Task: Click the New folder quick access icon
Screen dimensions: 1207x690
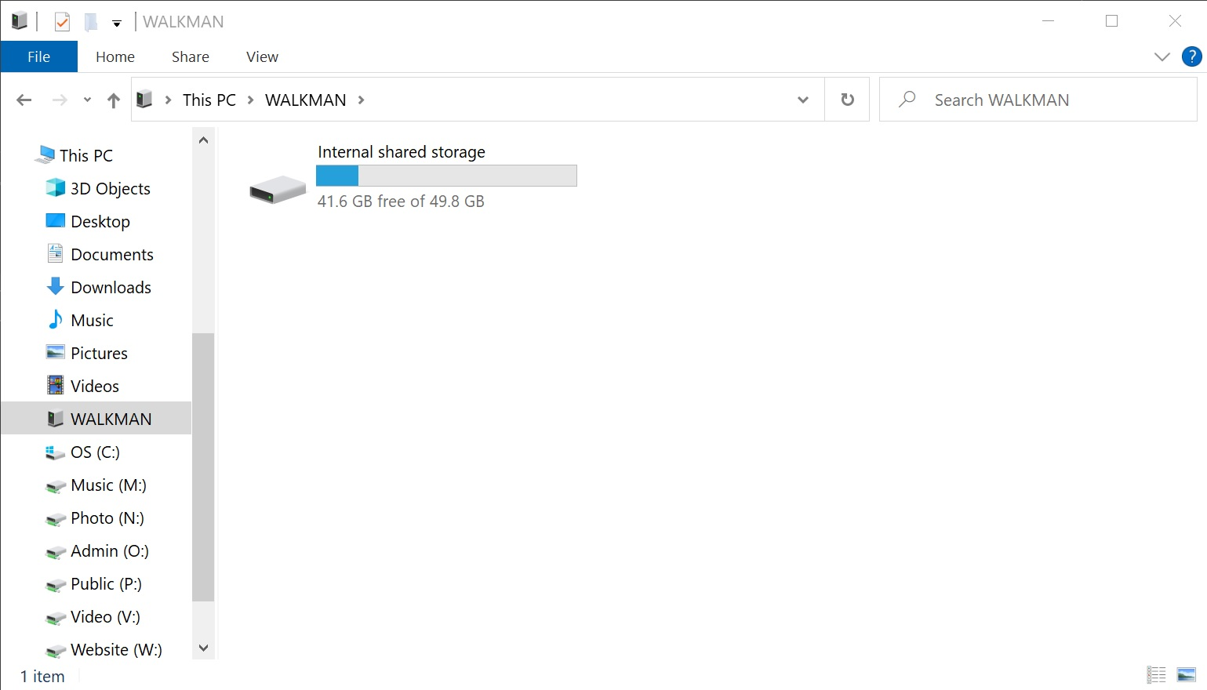Action: pyautogui.click(x=91, y=22)
